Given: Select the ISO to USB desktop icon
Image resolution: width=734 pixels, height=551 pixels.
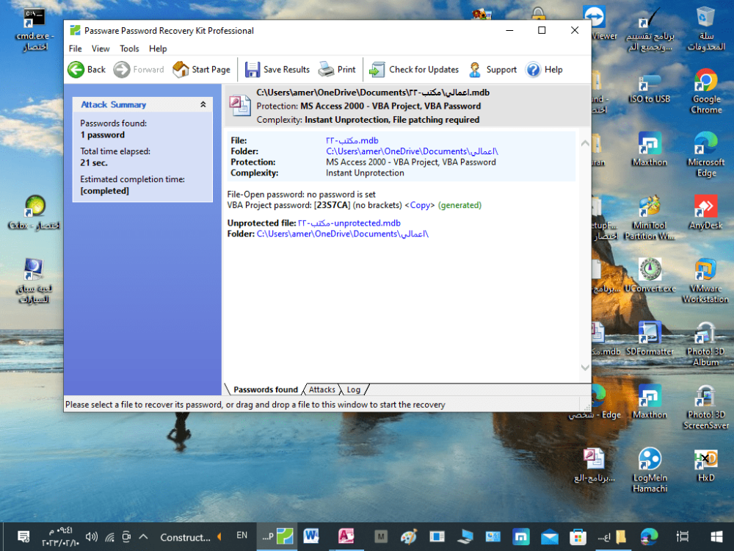Looking at the screenshot, I should coord(650,88).
